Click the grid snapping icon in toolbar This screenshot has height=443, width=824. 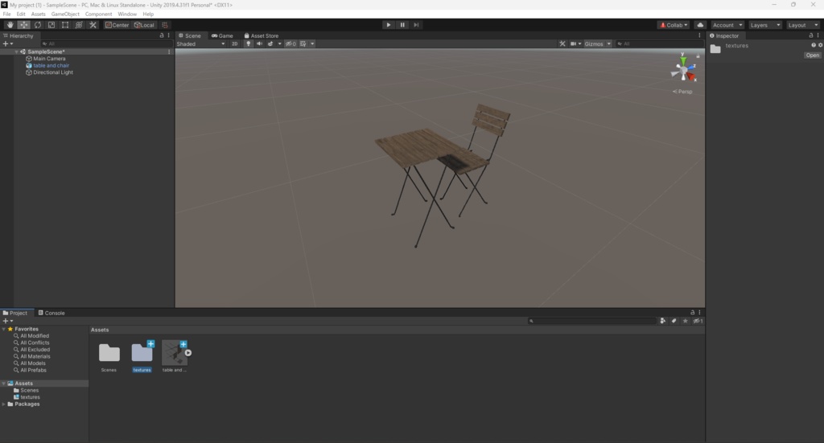pyautogui.click(x=165, y=25)
